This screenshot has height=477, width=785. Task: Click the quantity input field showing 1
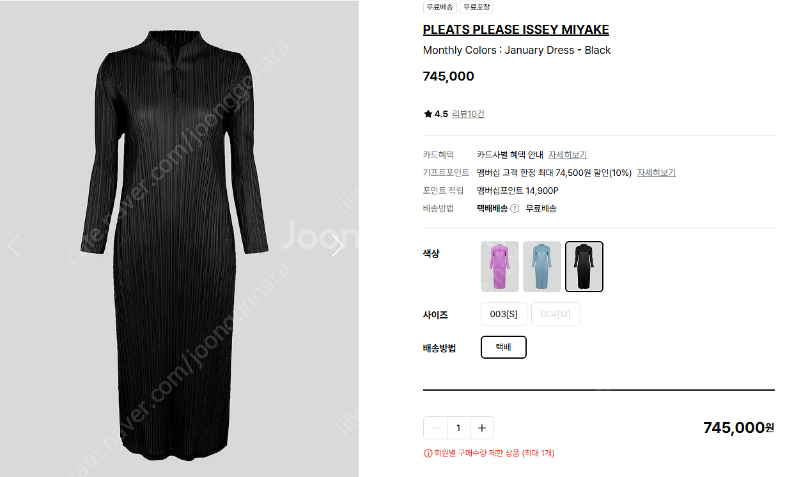(458, 428)
